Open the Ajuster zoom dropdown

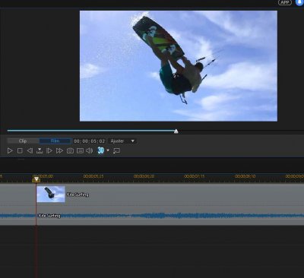[x=122, y=141]
